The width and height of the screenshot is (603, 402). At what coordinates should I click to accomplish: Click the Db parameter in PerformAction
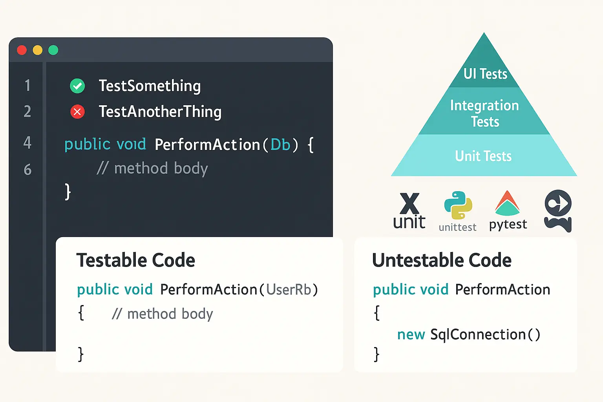tap(281, 145)
